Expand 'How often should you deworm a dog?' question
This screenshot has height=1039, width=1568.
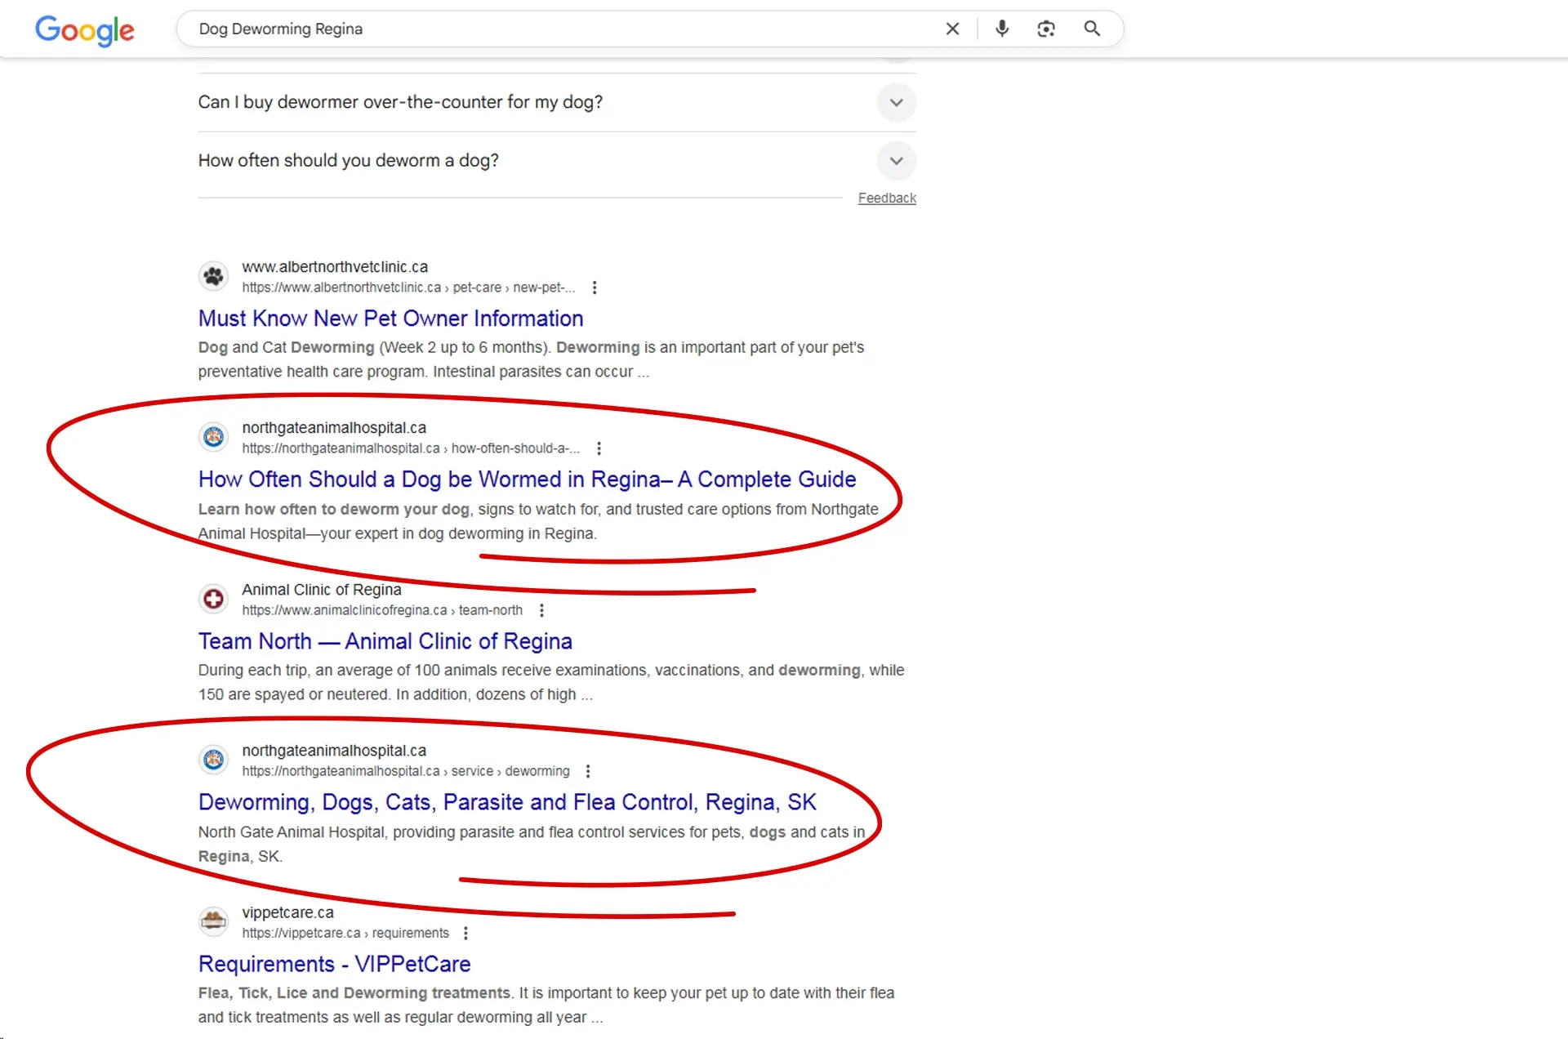click(x=557, y=161)
